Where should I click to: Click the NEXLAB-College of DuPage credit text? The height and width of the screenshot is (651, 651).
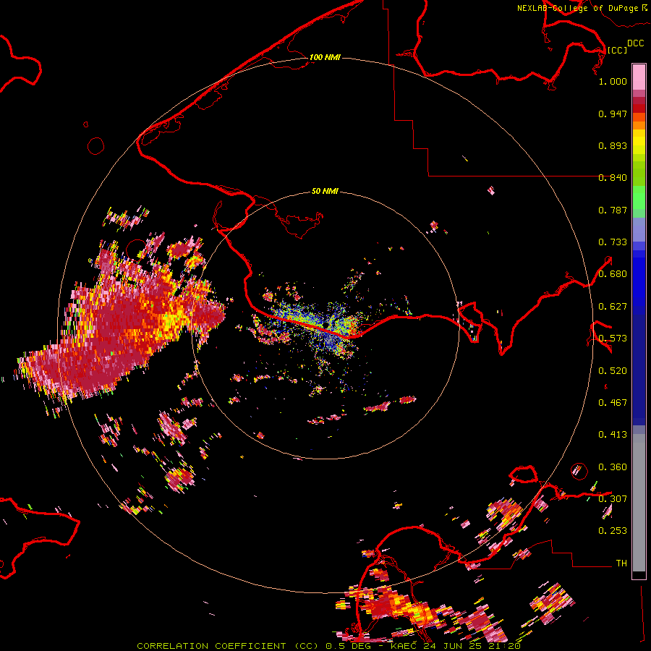tap(582, 8)
